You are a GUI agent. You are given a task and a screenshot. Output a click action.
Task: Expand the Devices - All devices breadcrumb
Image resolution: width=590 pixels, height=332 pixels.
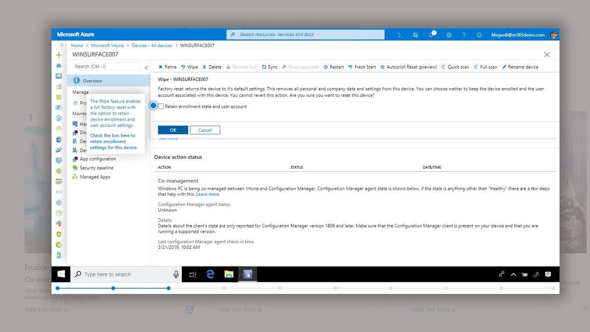(x=153, y=45)
